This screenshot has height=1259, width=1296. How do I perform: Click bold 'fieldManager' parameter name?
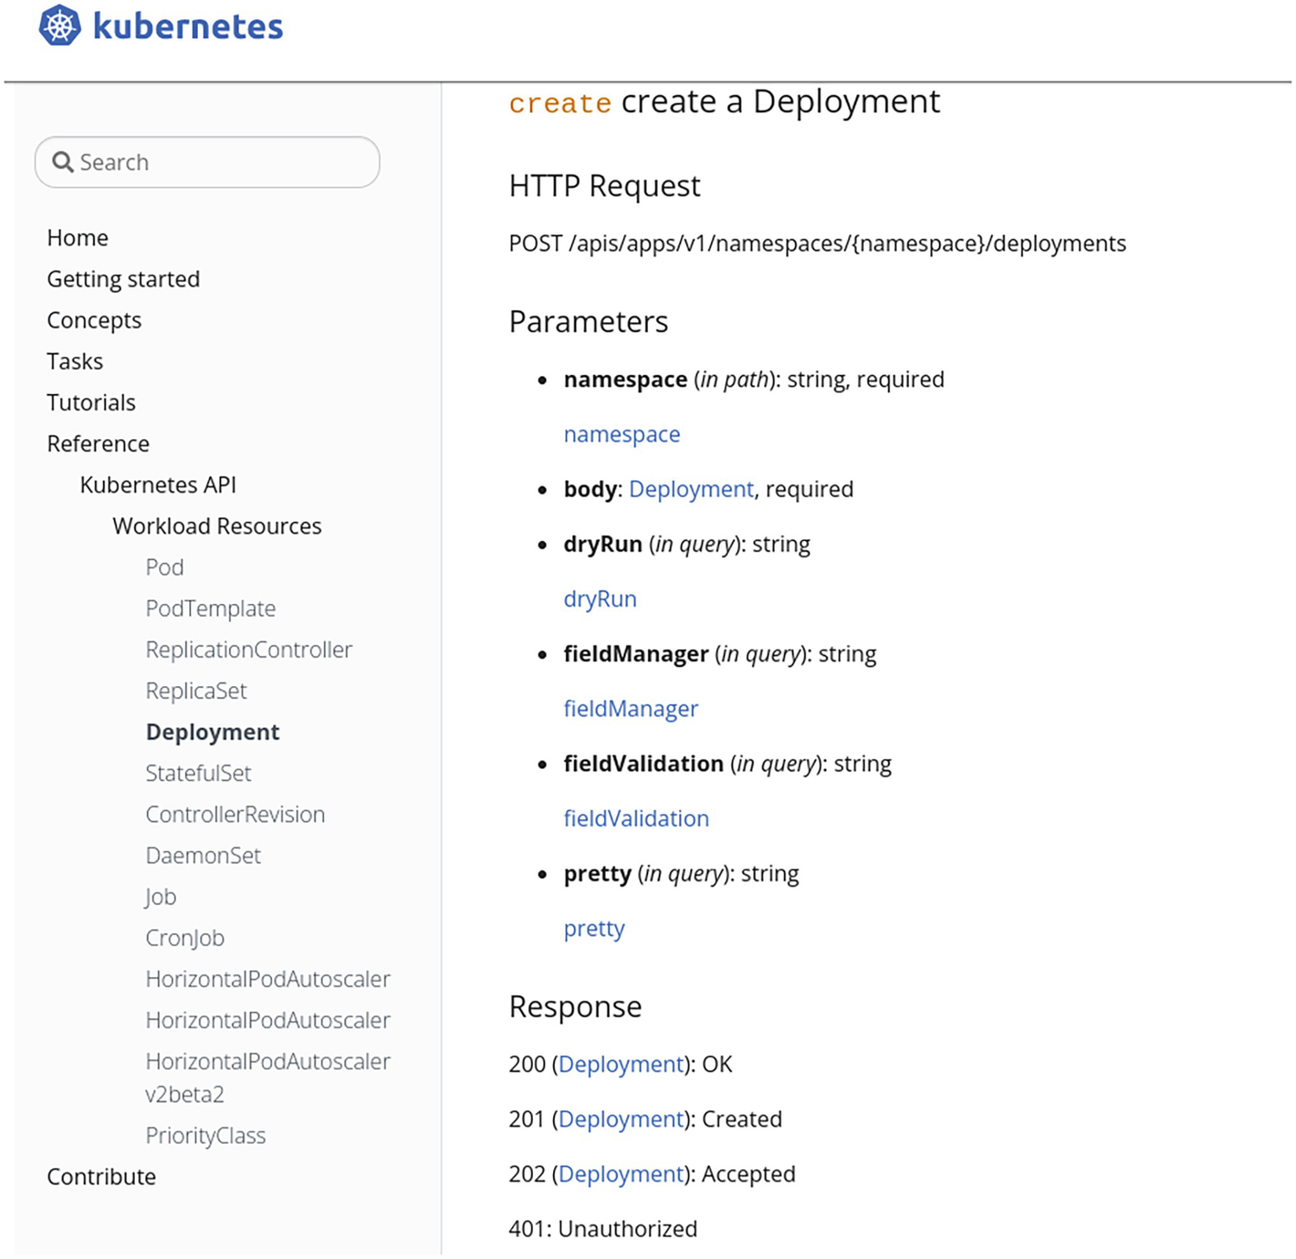636,654
